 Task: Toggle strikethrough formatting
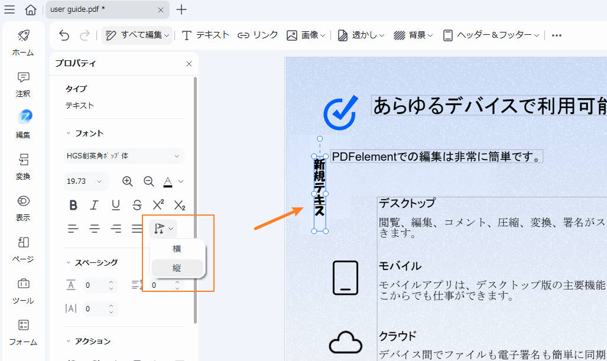(137, 205)
